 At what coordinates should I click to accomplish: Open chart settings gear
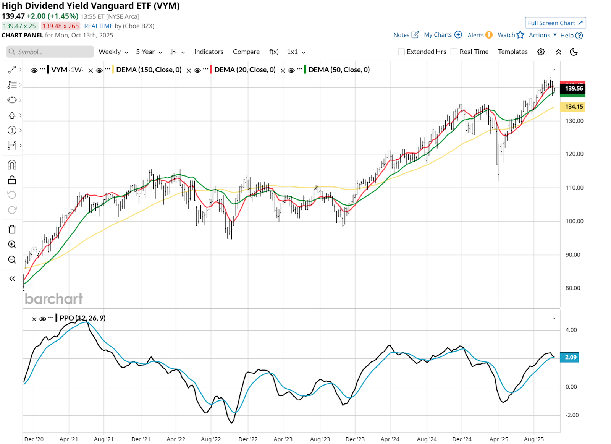[541, 52]
